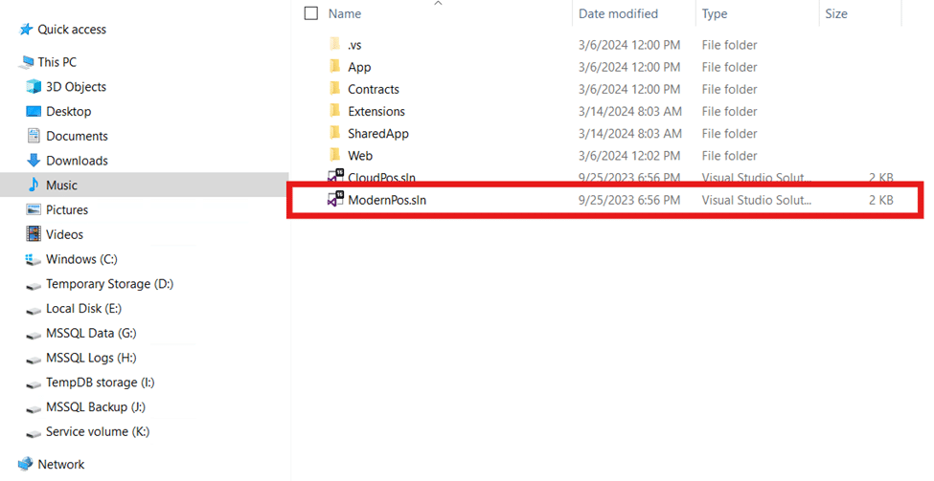
Task: Click the Downloads arrow icon
Action: 34,161
